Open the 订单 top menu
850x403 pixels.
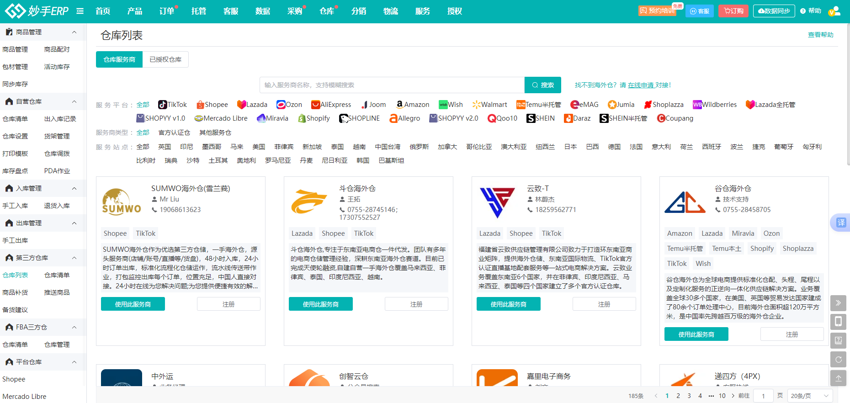pyautogui.click(x=167, y=11)
